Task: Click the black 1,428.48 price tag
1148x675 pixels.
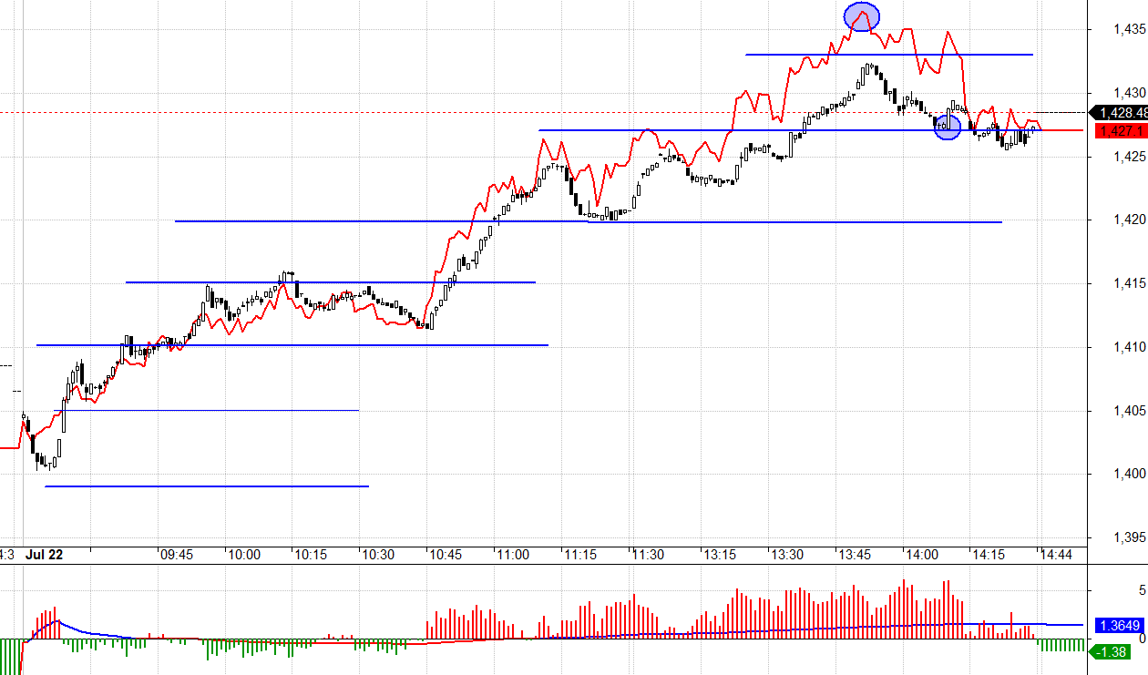Action: tap(1120, 113)
